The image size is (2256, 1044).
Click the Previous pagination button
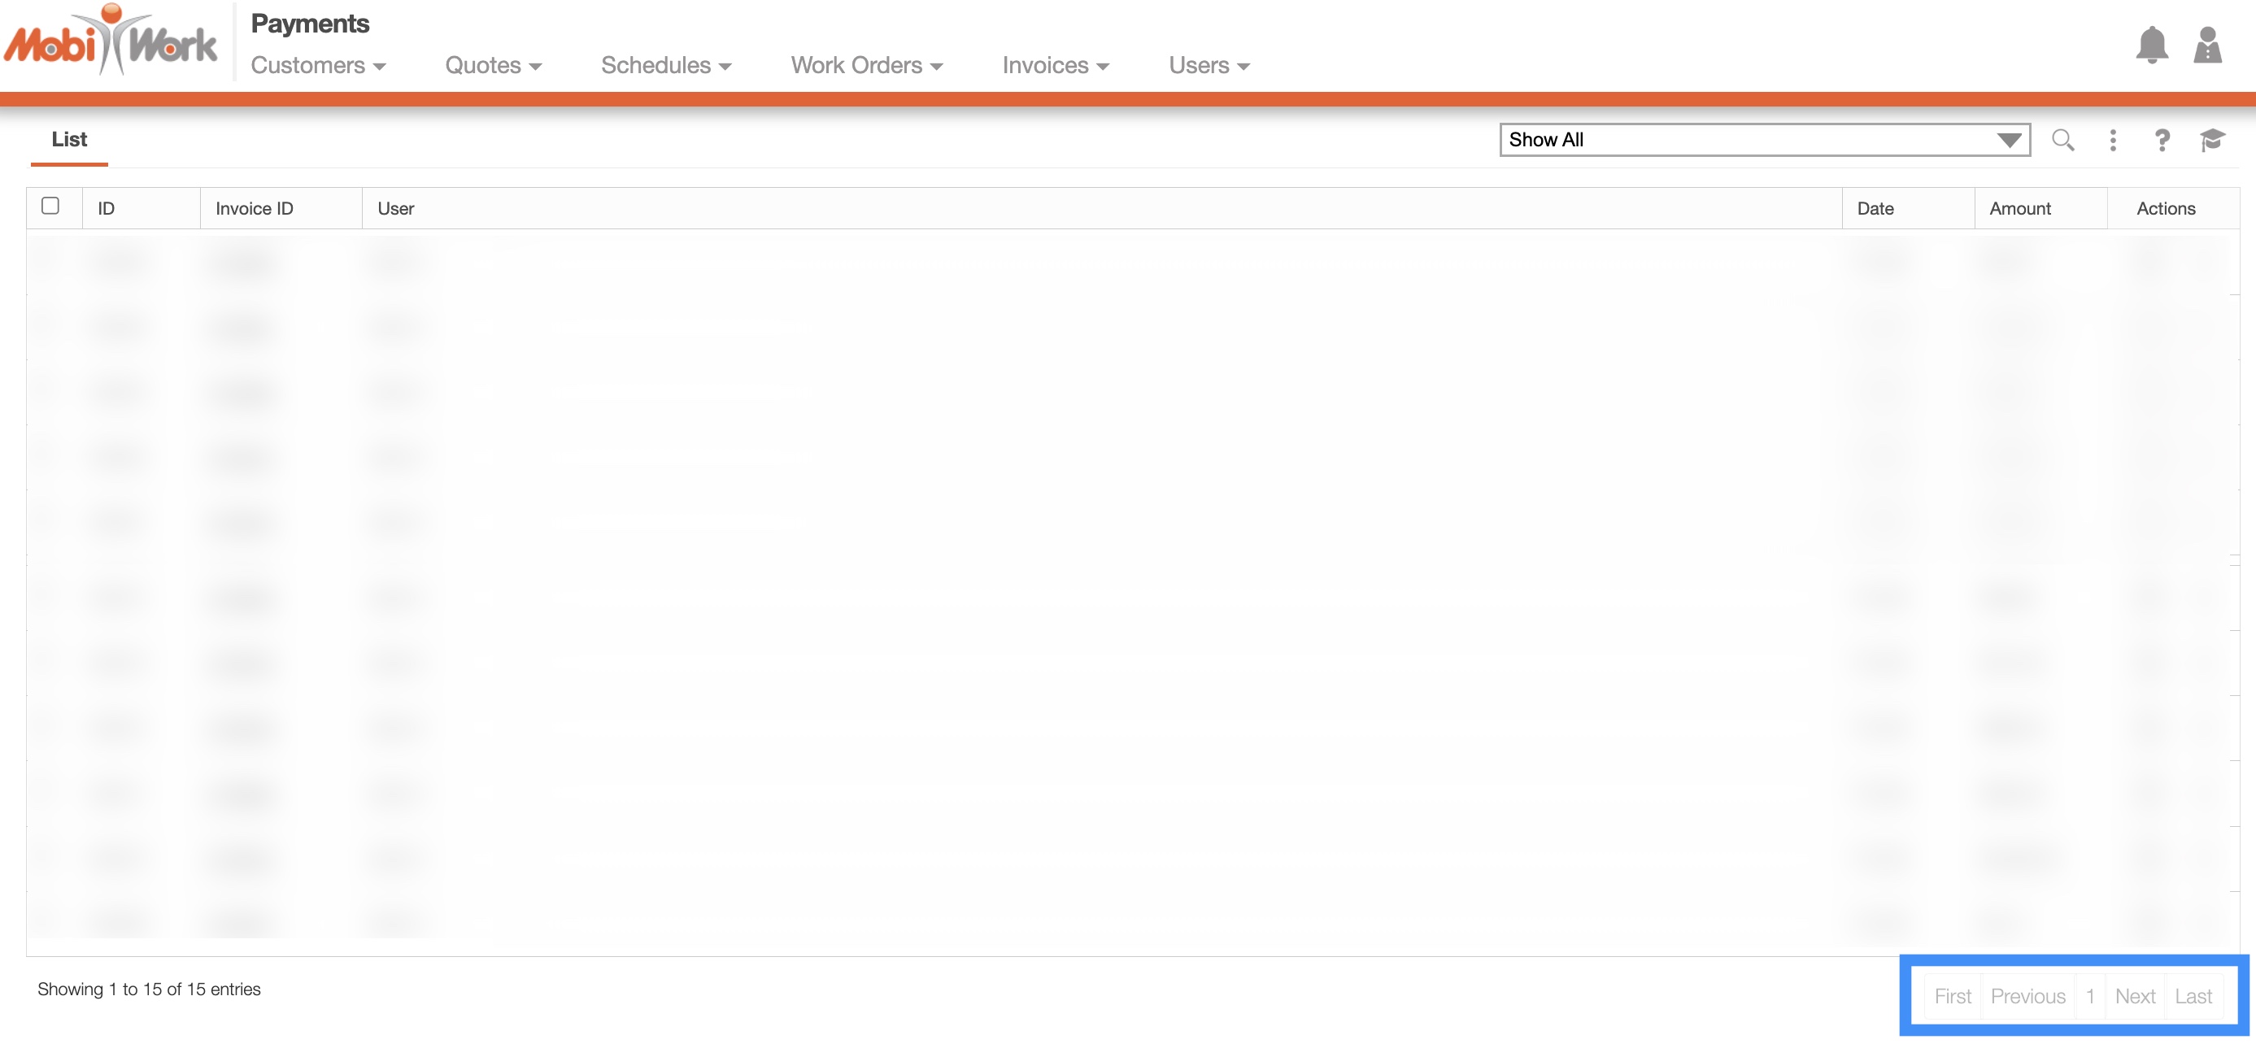pos(2027,996)
